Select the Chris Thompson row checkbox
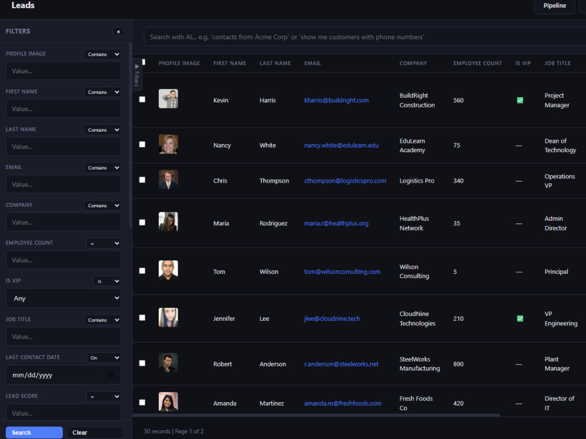 click(142, 180)
